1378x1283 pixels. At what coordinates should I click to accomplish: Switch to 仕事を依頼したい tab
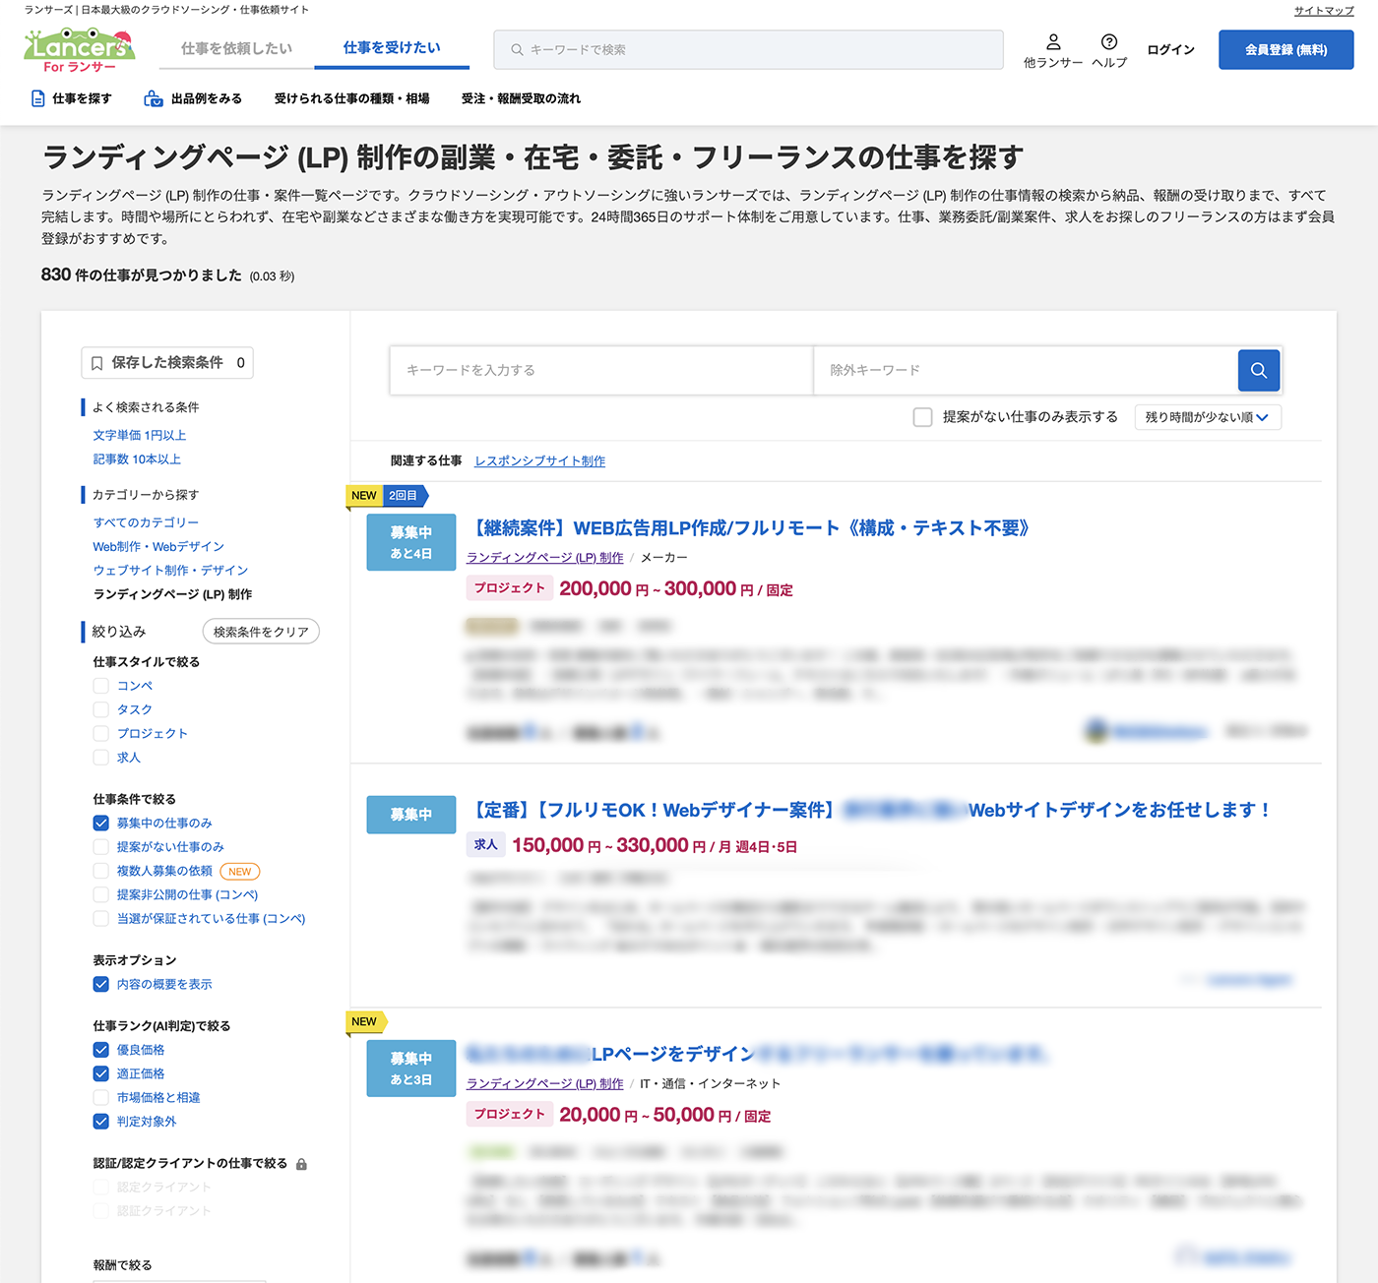coord(236,48)
